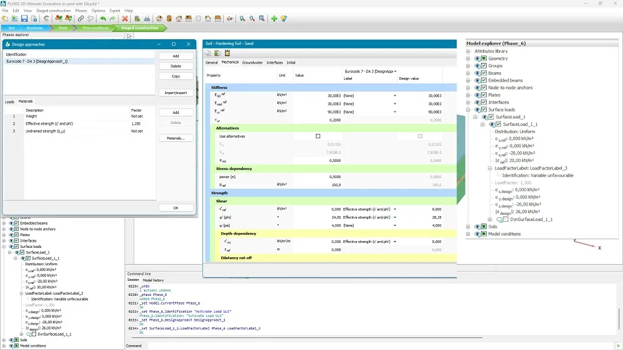Collapse the Surface loads tree node
Image resolution: width=623 pixels, height=350 pixels.
[x=468, y=110]
